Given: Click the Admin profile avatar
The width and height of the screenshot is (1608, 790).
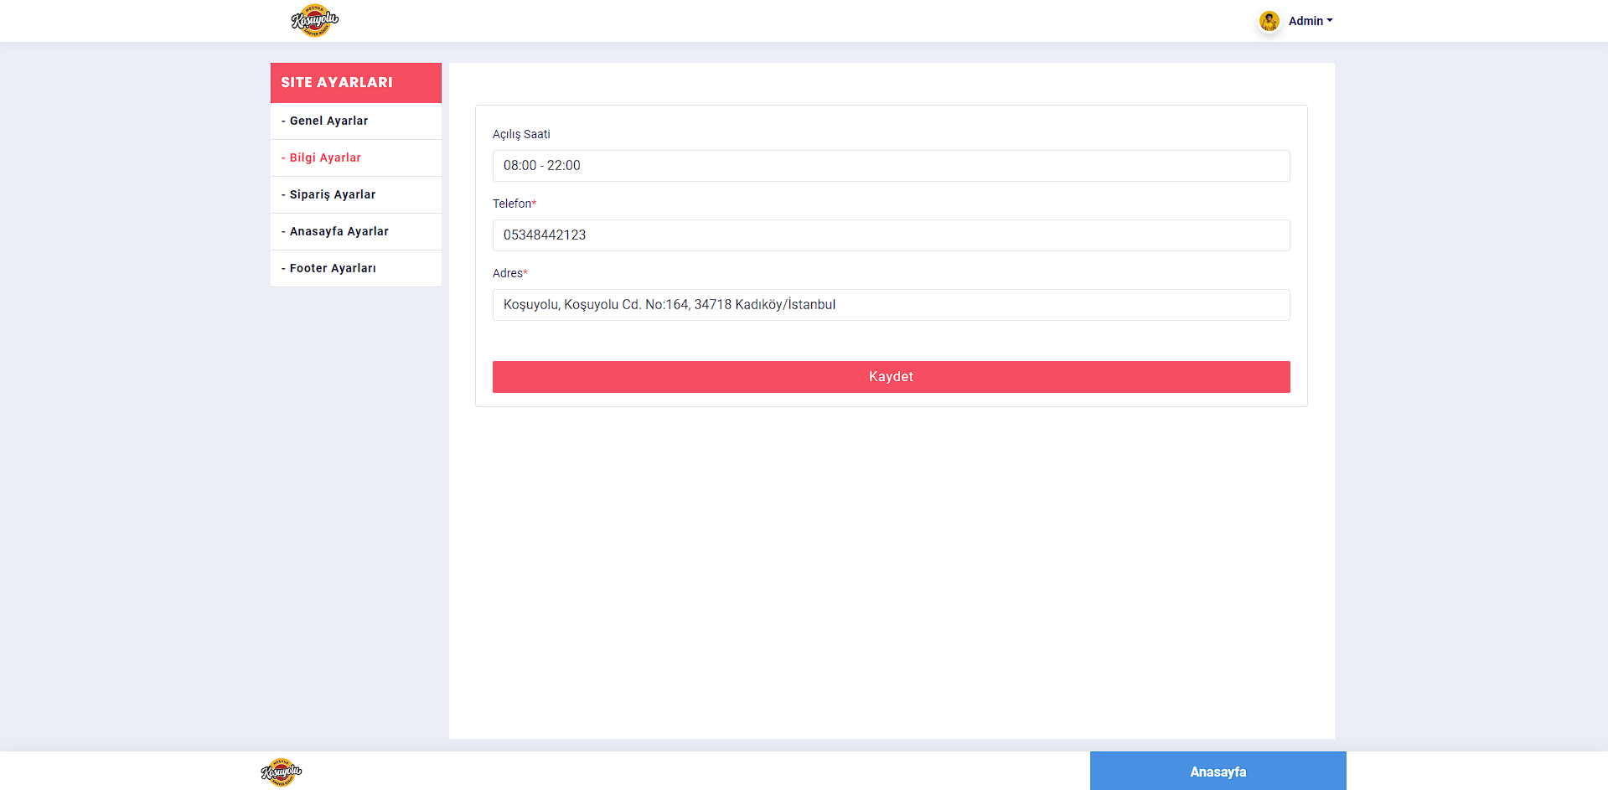Looking at the screenshot, I should (x=1269, y=21).
